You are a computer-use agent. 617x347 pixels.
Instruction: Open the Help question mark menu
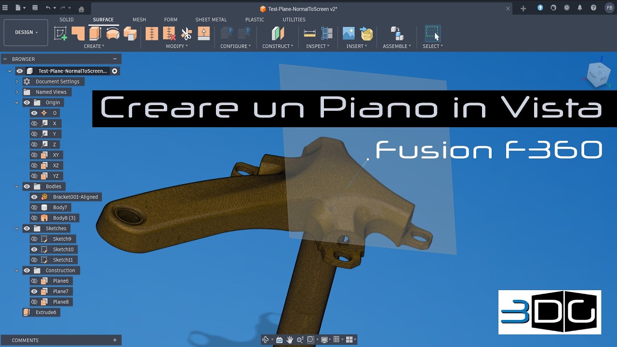click(593, 8)
